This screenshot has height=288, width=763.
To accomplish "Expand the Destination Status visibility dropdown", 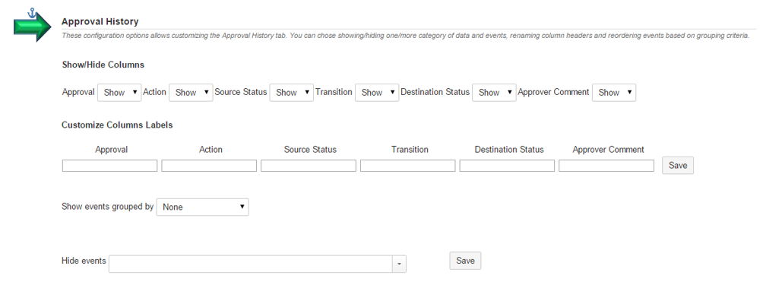I will tap(494, 93).
